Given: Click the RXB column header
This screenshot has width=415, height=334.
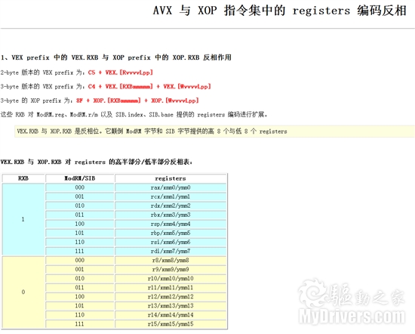Looking at the screenshot, I should 23,178.
